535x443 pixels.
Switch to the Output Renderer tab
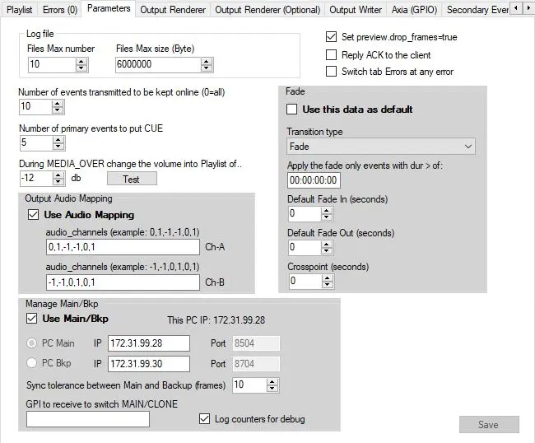pyautogui.click(x=172, y=10)
